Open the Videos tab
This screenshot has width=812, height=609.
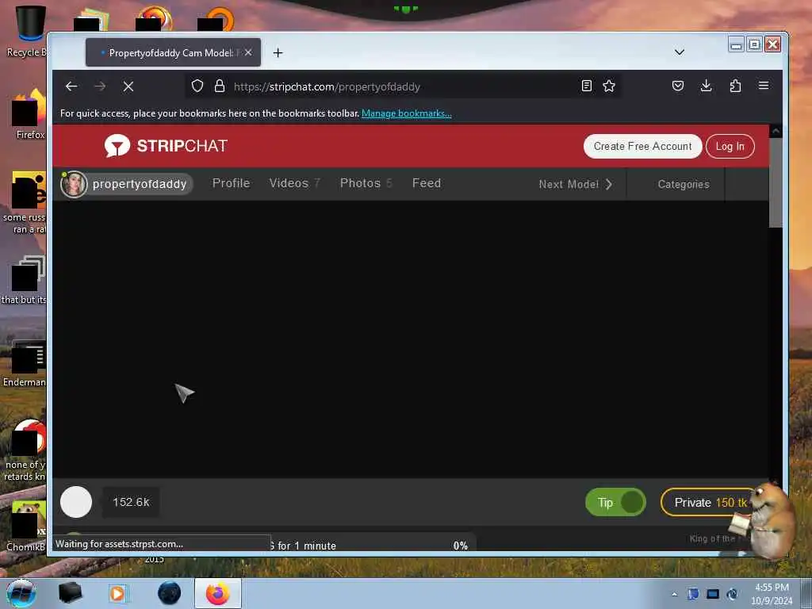pyautogui.click(x=295, y=183)
